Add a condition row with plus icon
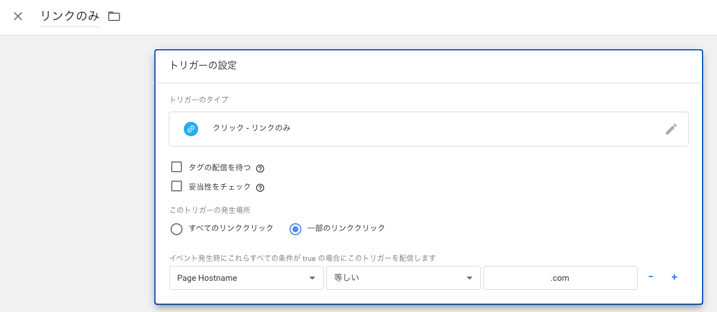Screen dimensions: 717x312 [674, 277]
